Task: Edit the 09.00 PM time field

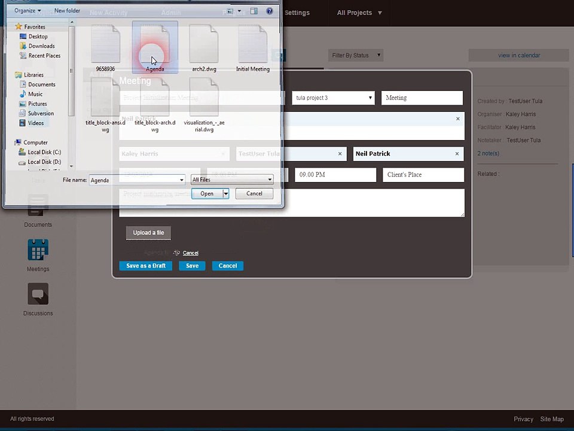Action: [x=335, y=175]
